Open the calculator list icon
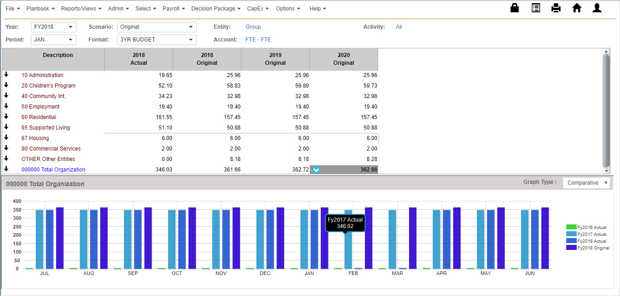620x296 pixels. coord(536,8)
